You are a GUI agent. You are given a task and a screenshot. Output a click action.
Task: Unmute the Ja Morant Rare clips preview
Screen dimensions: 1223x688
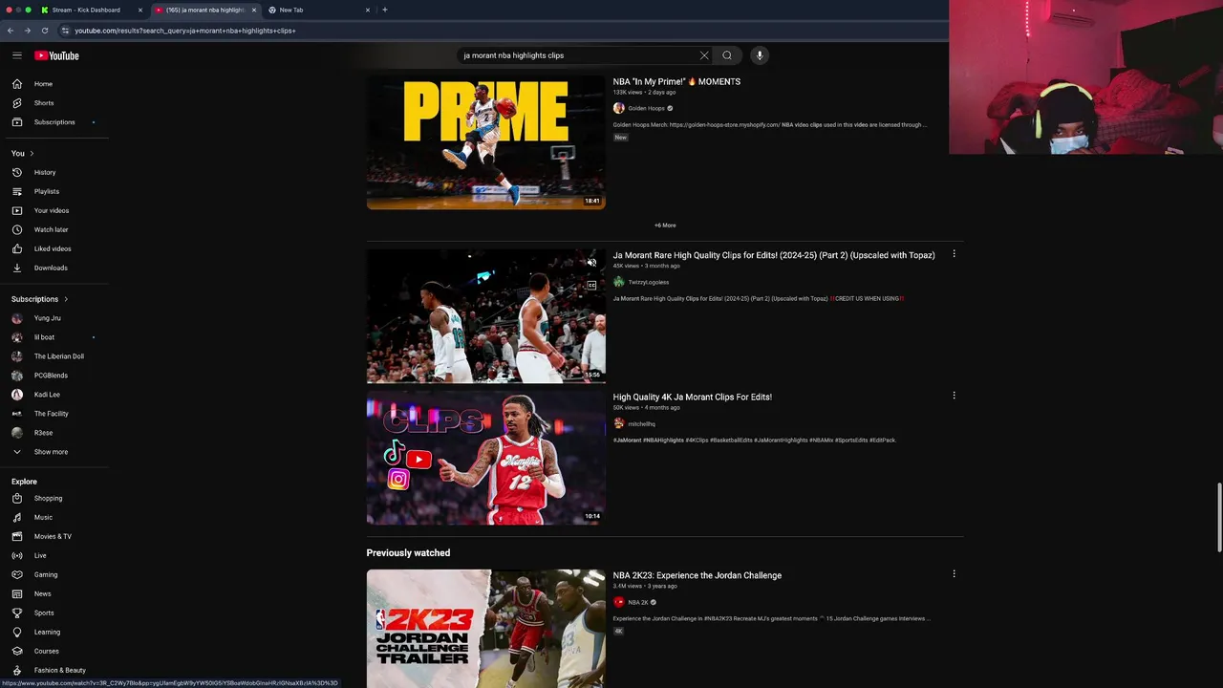(x=591, y=262)
